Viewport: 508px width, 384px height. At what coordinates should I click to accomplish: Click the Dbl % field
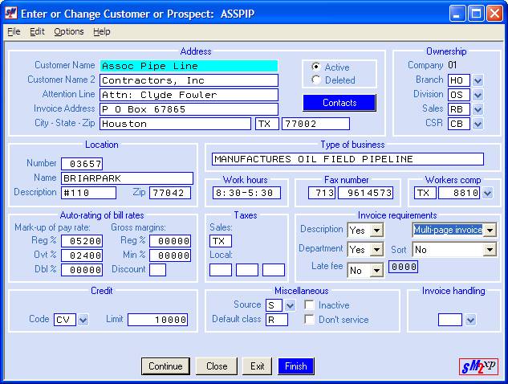tap(82, 270)
